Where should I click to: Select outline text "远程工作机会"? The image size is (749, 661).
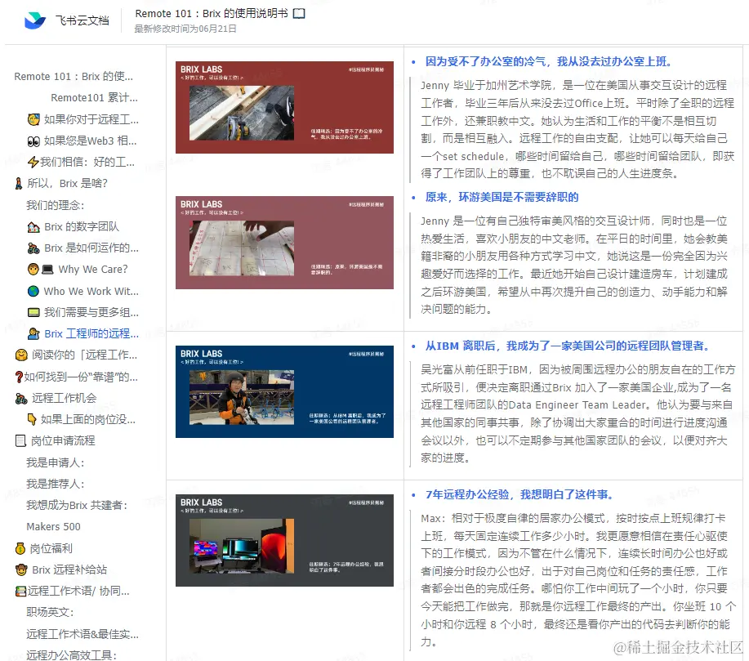click(64, 398)
